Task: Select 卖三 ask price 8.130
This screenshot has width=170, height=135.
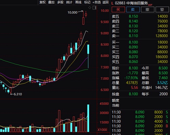Action: (133, 26)
